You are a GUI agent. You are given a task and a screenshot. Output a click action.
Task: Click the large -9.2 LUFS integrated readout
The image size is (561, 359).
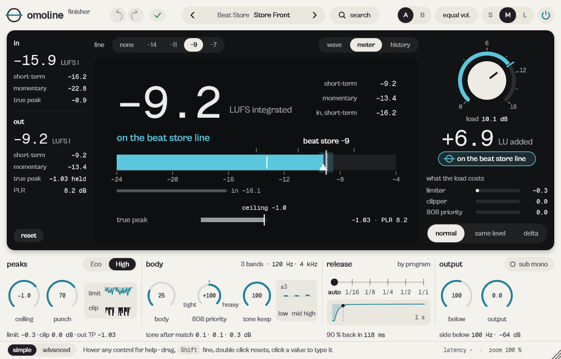pyautogui.click(x=169, y=103)
